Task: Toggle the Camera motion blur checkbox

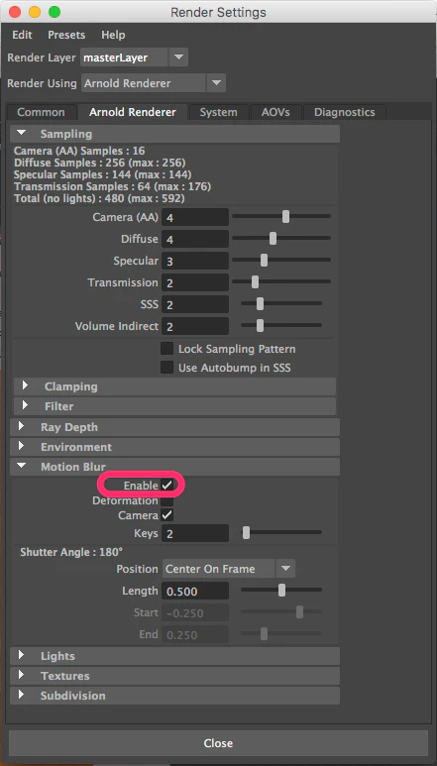Action: point(167,515)
